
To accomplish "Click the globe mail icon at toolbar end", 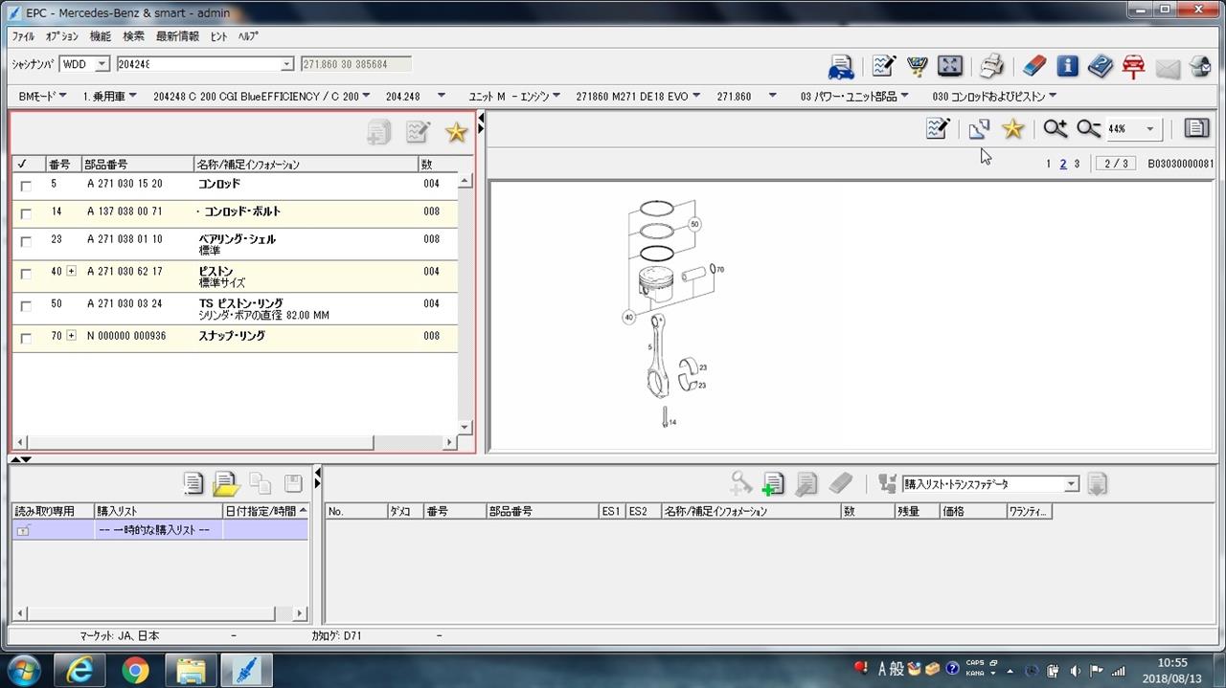I will (1200, 66).
